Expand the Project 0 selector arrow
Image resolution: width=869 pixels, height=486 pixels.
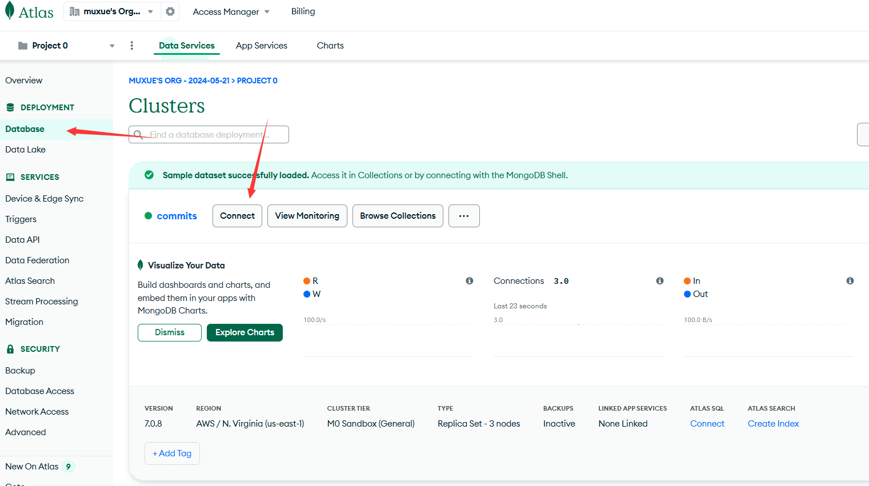[x=112, y=46]
